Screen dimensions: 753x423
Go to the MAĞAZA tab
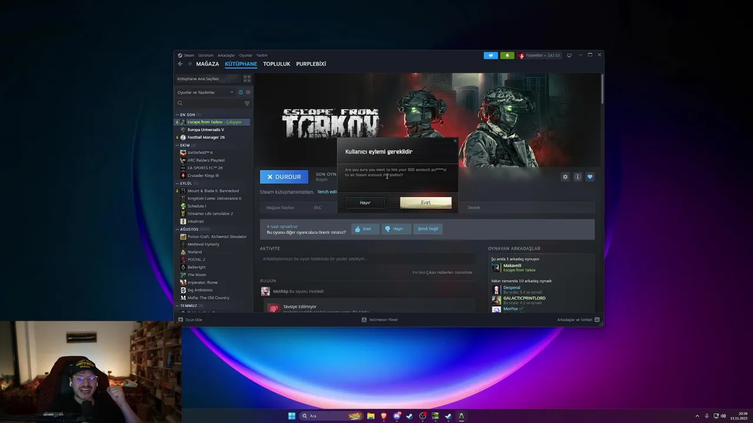[207, 64]
